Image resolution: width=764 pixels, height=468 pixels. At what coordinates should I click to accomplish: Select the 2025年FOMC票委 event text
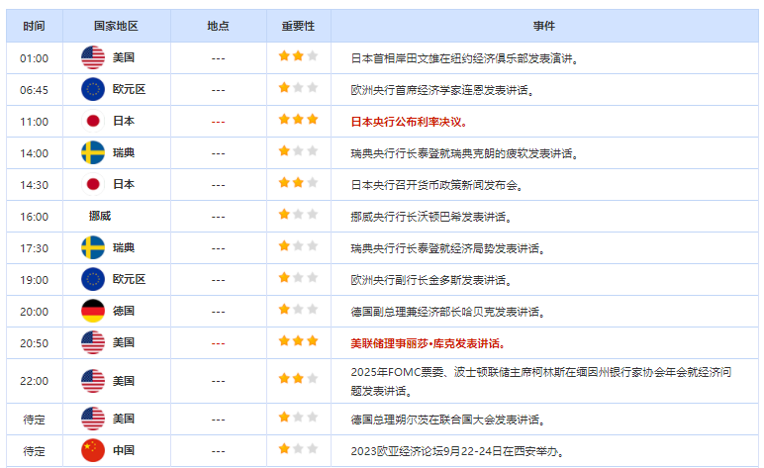pos(541,381)
